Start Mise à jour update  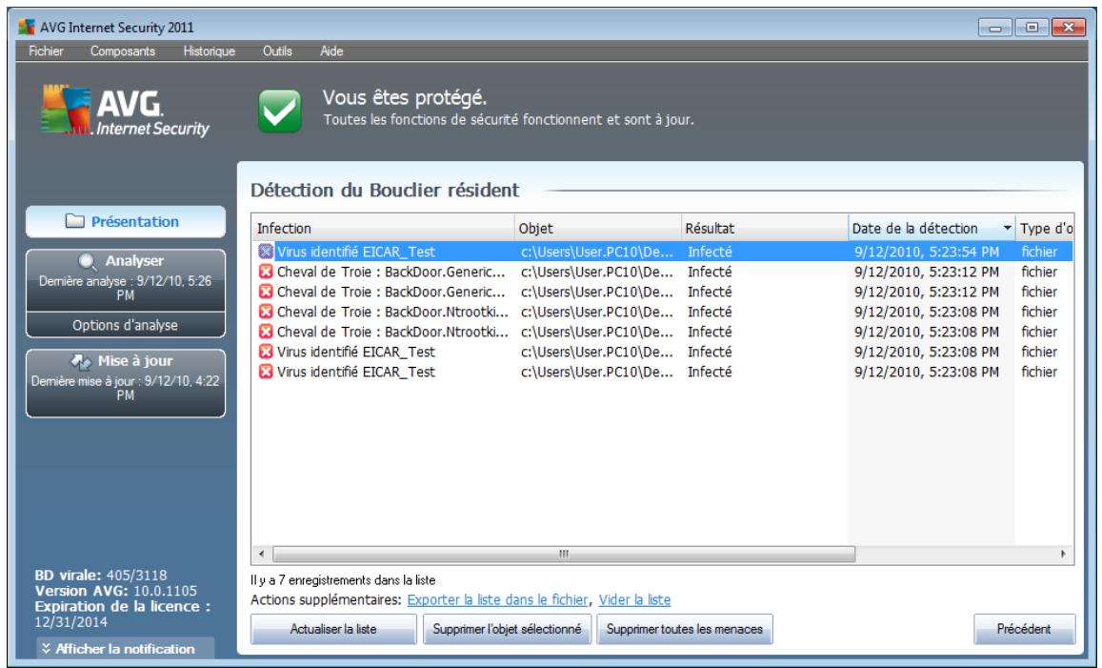pos(126,383)
